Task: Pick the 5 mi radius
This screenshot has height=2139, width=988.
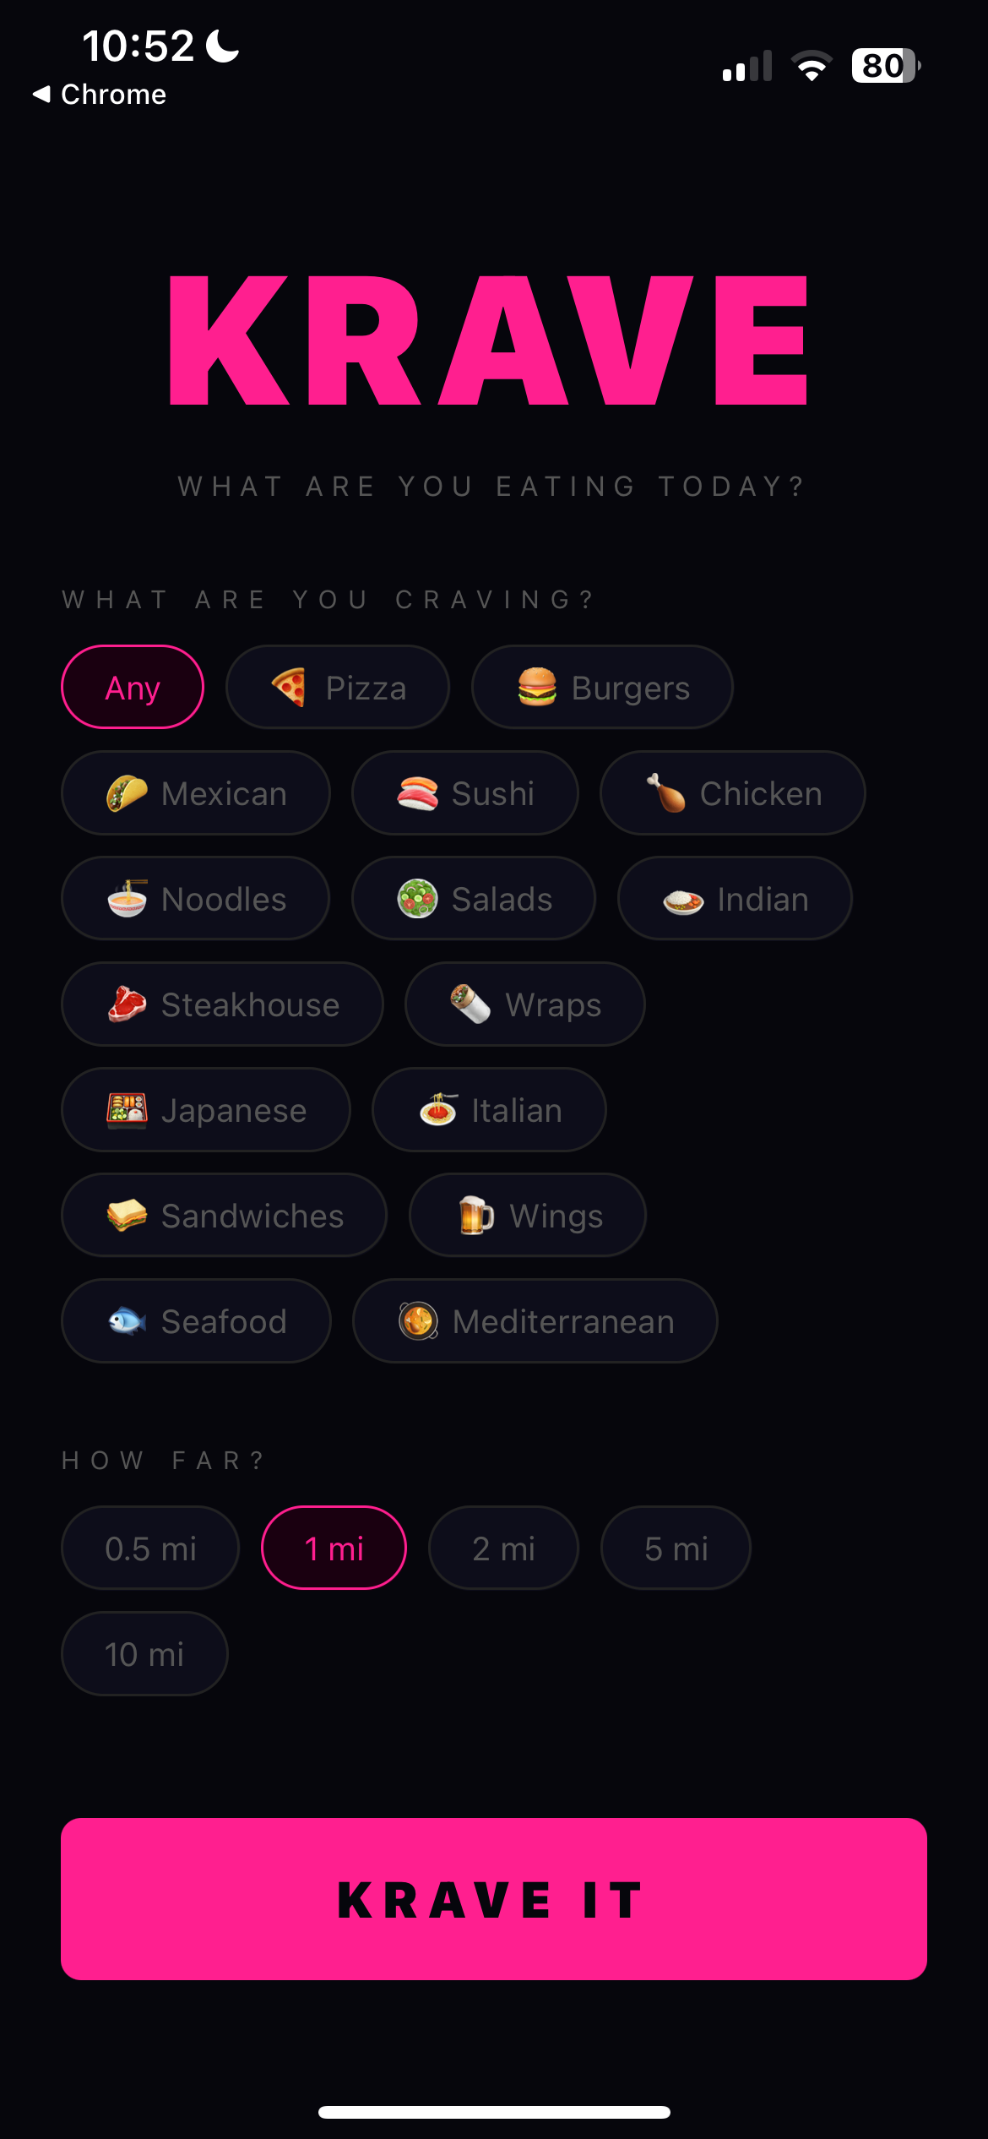Action: (676, 1548)
